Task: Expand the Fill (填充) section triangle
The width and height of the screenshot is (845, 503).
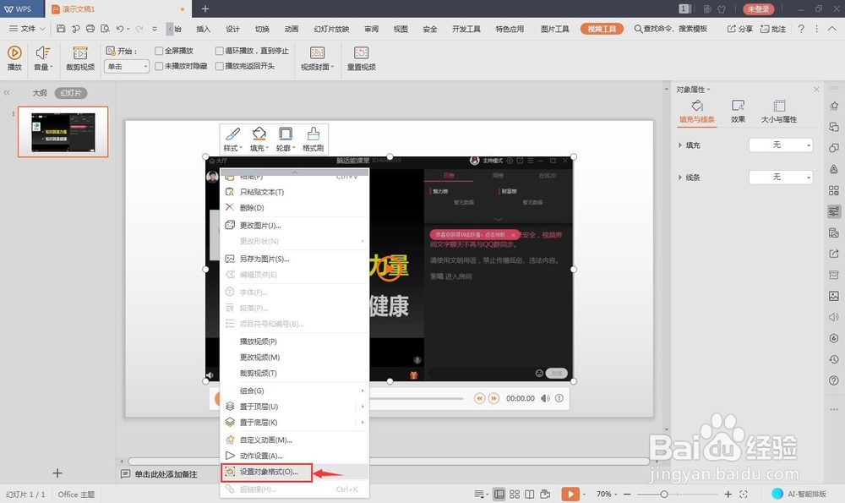Action: (x=680, y=145)
